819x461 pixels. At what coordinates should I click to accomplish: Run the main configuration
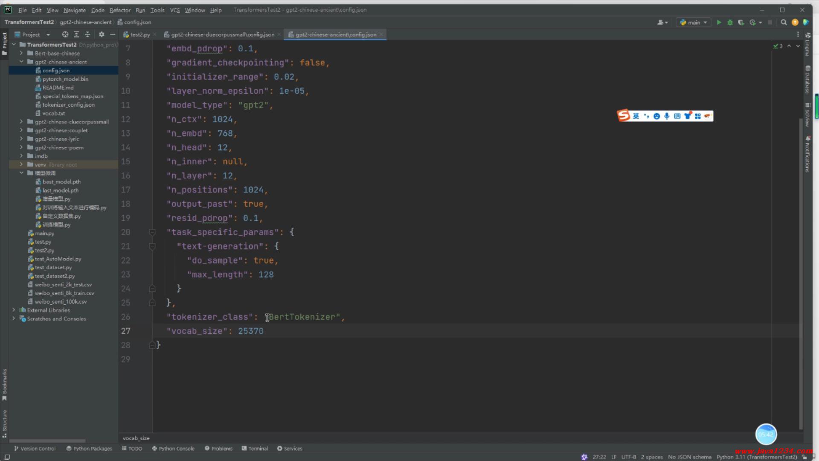tap(719, 22)
